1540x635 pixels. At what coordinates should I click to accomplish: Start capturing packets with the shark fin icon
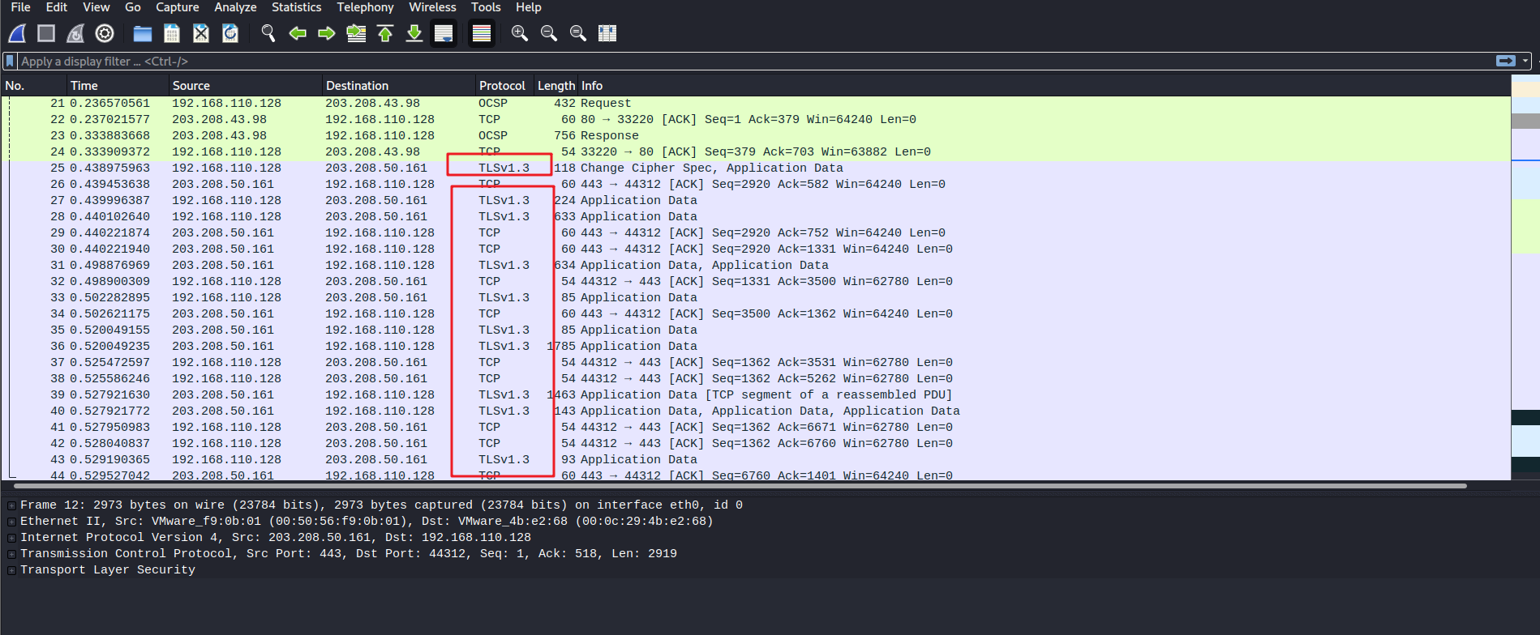(x=17, y=33)
